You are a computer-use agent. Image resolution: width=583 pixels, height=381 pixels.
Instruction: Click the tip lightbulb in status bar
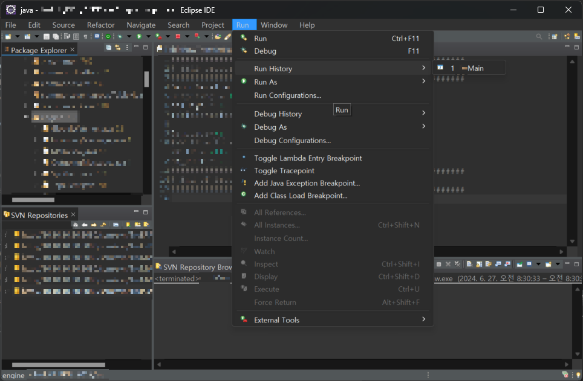[x=578, y=375]
